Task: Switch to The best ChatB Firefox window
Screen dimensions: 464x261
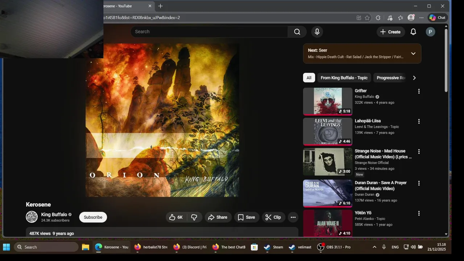Action: click(229, 247)
